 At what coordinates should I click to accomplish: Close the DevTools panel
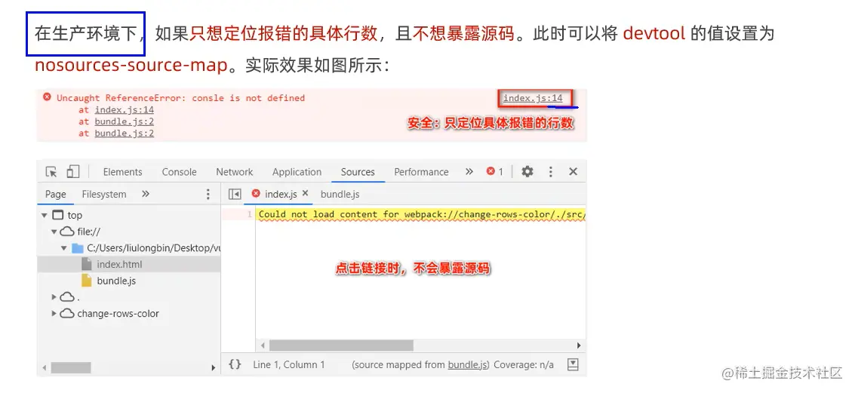573,172
